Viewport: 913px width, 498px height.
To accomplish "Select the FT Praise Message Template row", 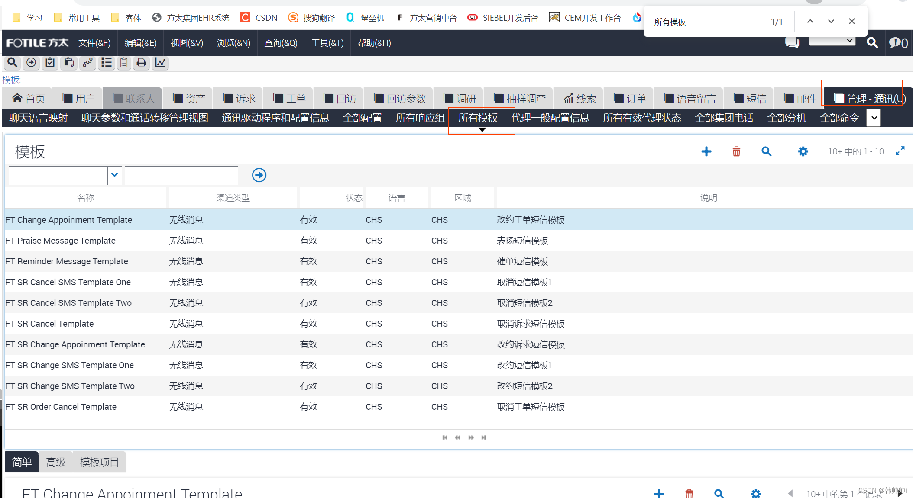I will (61, 241).
